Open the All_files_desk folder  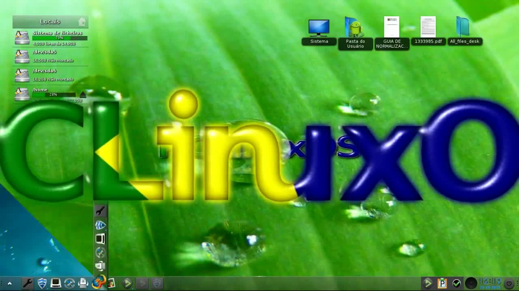(465, 31)
